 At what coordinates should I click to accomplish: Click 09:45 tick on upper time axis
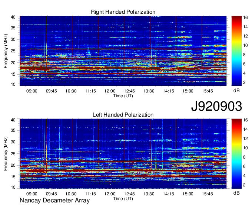pyautogui.click(x=52, y=91)
